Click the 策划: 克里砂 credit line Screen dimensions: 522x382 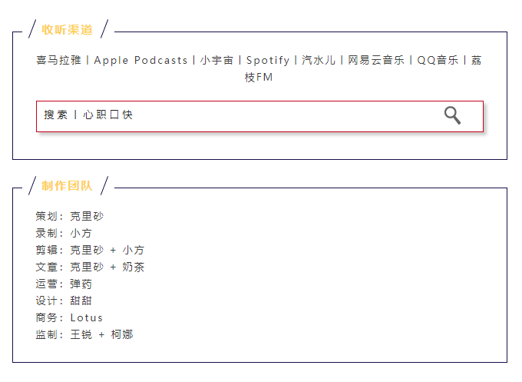[x=70, y=216]
